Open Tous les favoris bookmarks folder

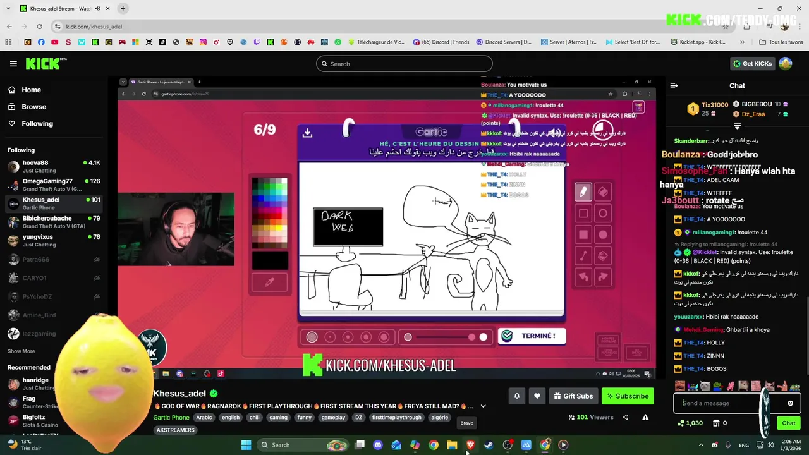(781, 42)
